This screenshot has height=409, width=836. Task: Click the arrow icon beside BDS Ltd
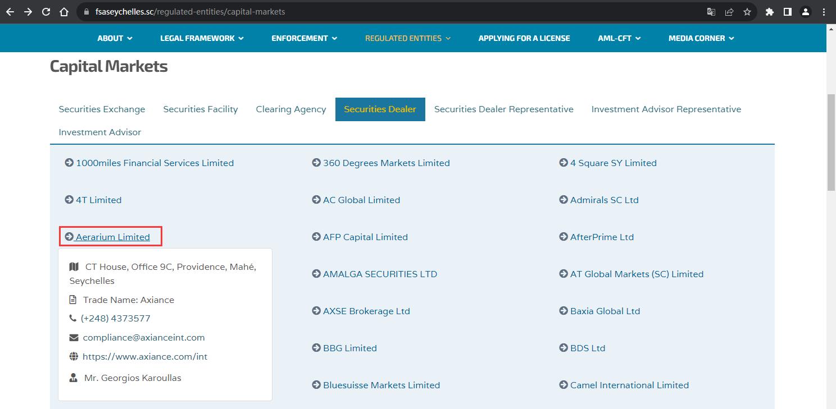click(x=564, y=348)
